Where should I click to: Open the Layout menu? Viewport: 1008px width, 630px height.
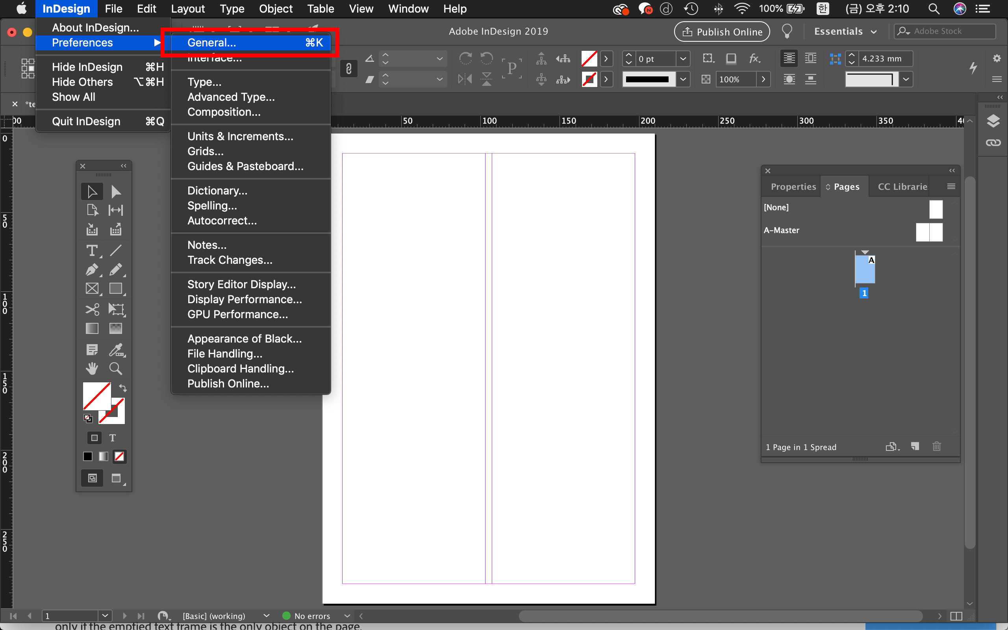pos(188,9)
